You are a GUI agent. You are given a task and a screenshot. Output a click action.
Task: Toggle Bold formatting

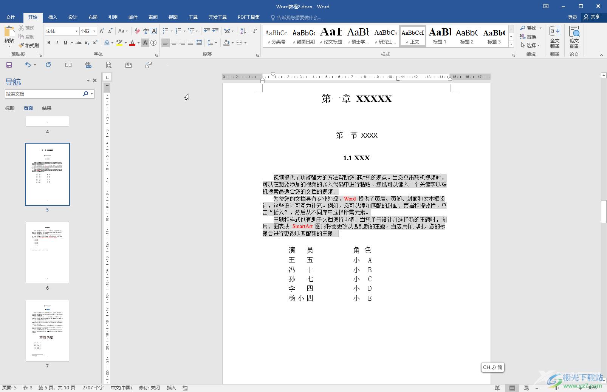click(49, 43)
